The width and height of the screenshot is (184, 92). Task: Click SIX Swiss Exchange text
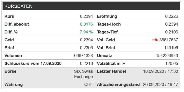[x=83, y=74]
